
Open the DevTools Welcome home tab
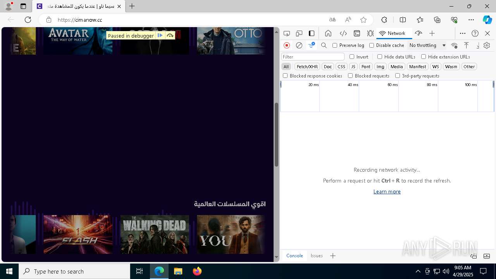click(328, 33)
